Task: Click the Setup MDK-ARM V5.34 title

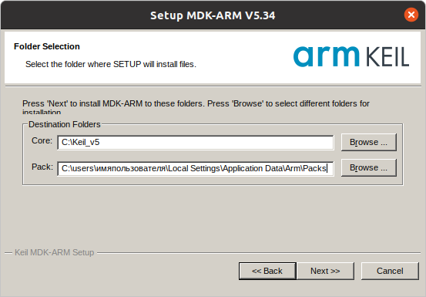Action: click(x=213, y=15)
